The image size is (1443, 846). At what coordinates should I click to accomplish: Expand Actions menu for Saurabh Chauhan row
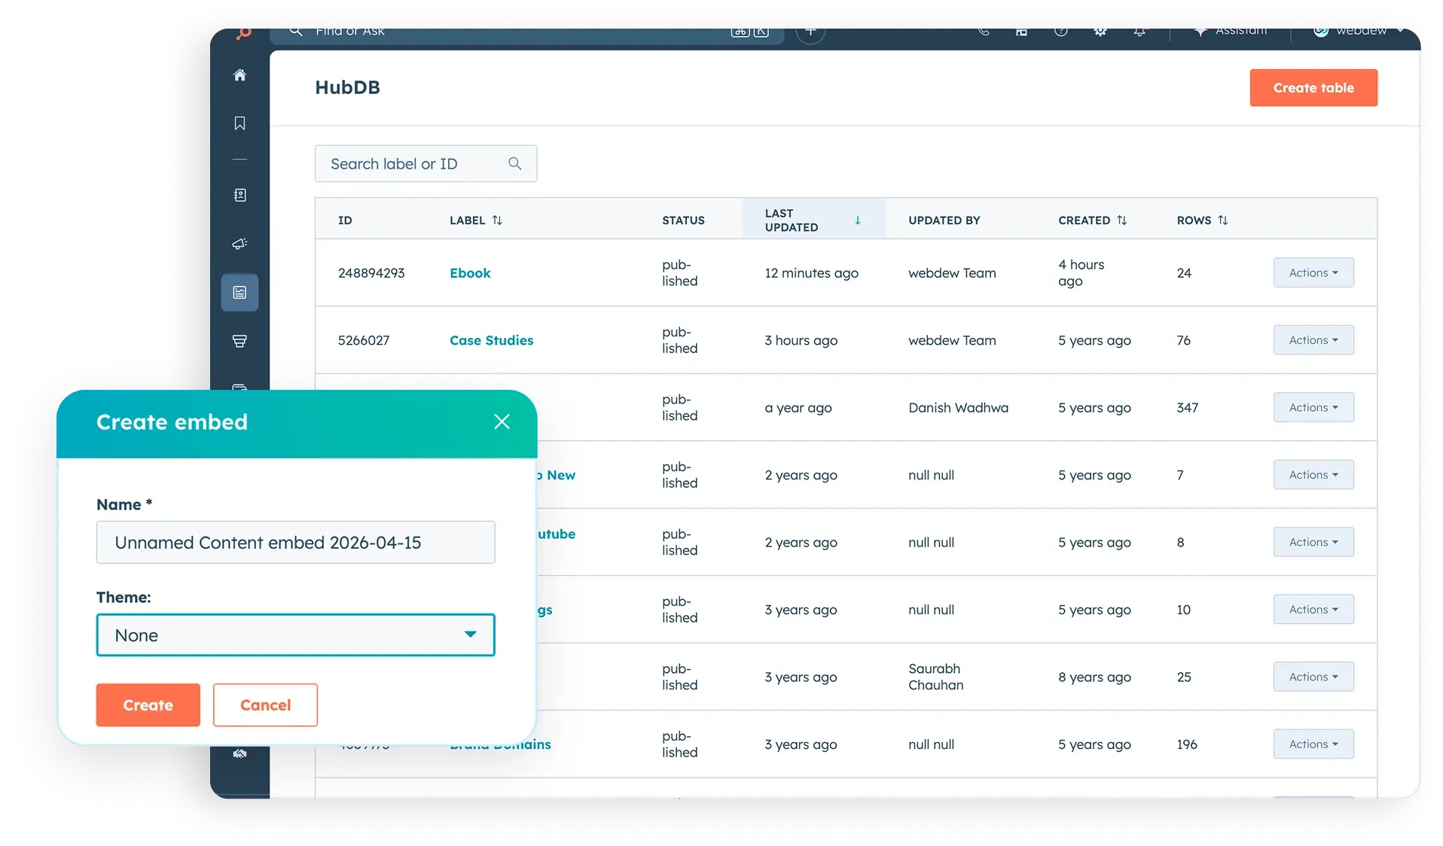coord(1313,677)
